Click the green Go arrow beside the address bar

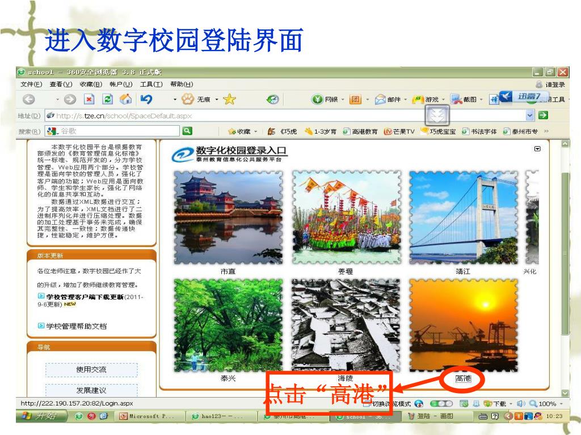click(x=543, y=116)
